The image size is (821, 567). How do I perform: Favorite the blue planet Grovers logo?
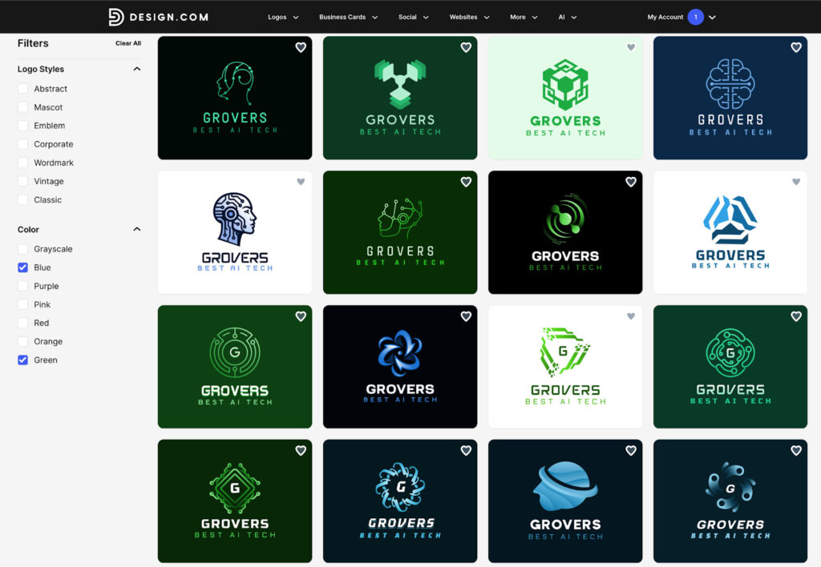(631, 451)
